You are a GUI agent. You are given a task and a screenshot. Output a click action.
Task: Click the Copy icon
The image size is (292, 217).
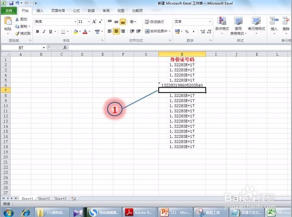(17, 26)
